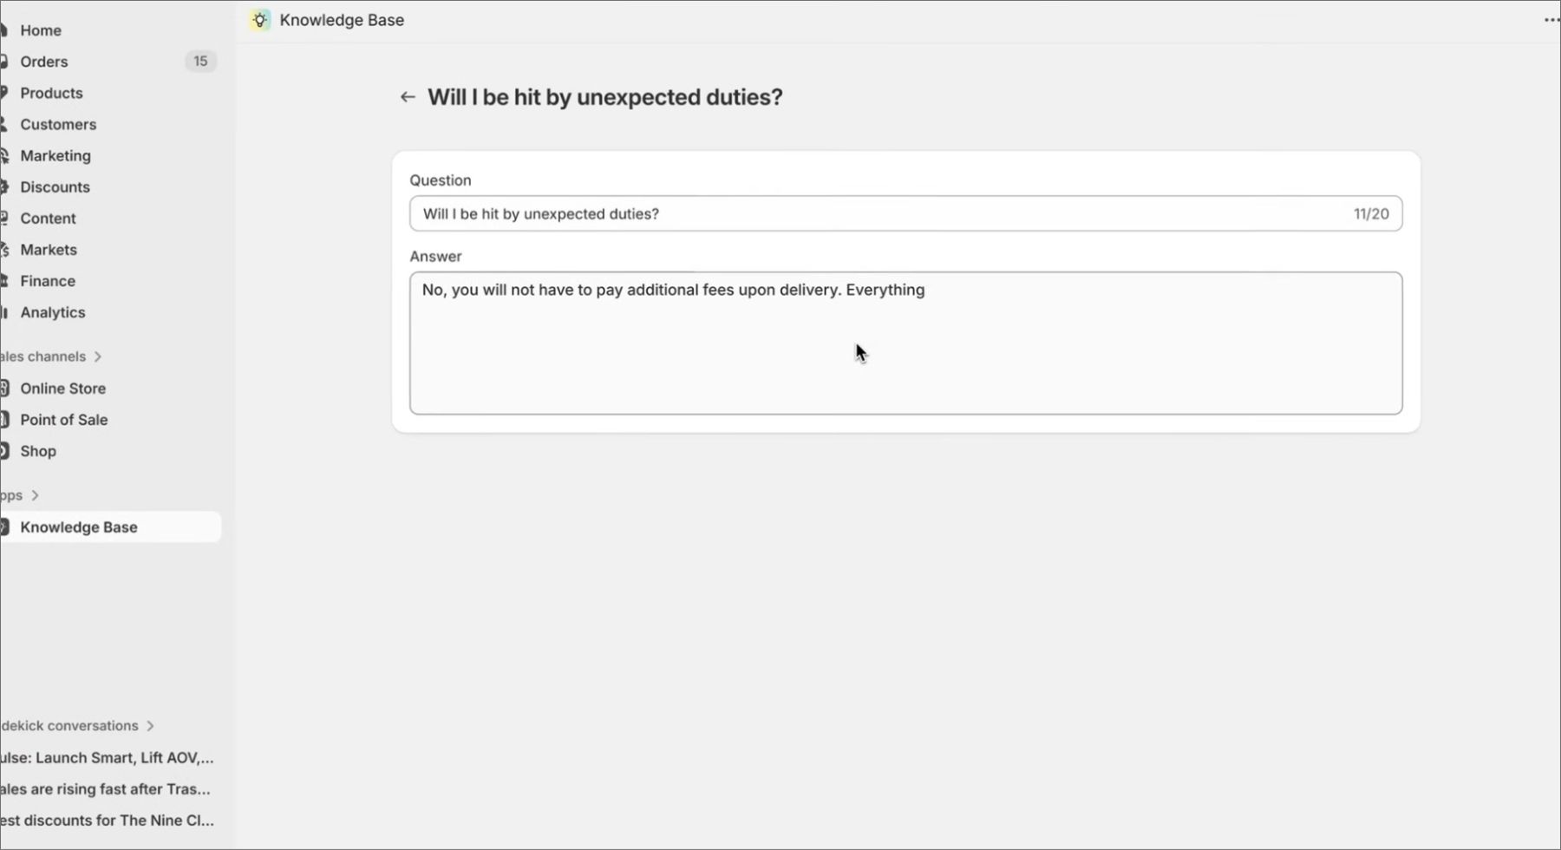Open the Analytics page

click(53, 312)
